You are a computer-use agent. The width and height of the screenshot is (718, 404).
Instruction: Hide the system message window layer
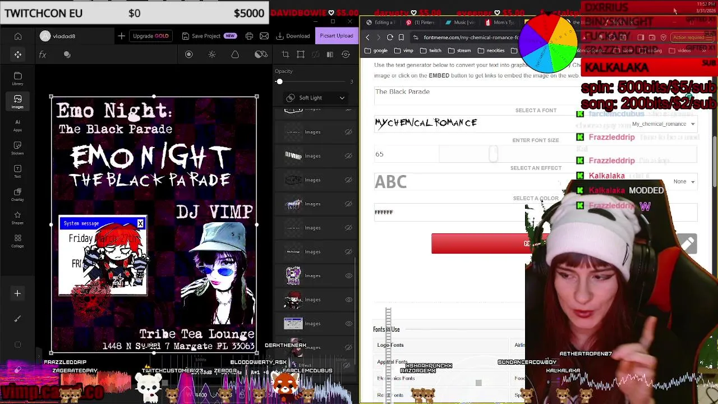pyautogui.click(x=348, y=323)
